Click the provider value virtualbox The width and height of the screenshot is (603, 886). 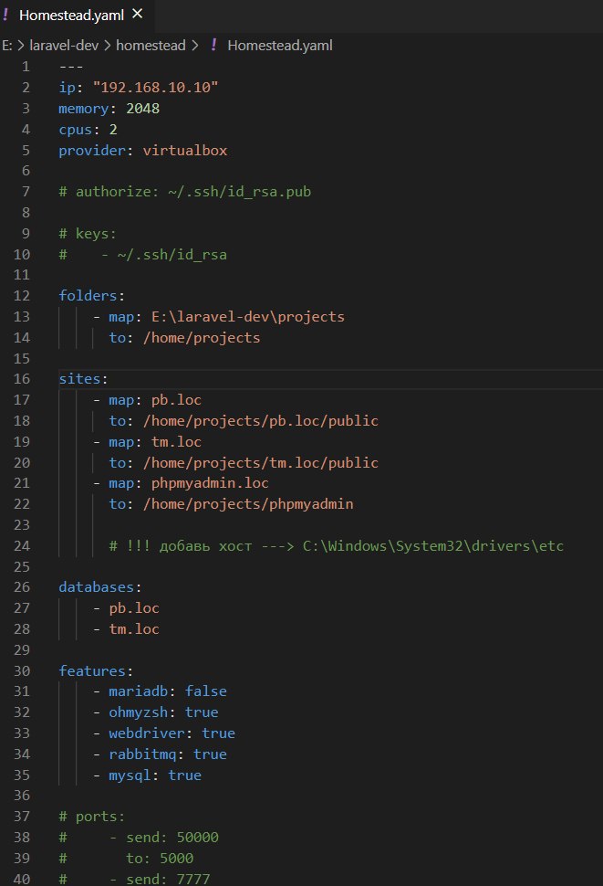click(185, 151)
